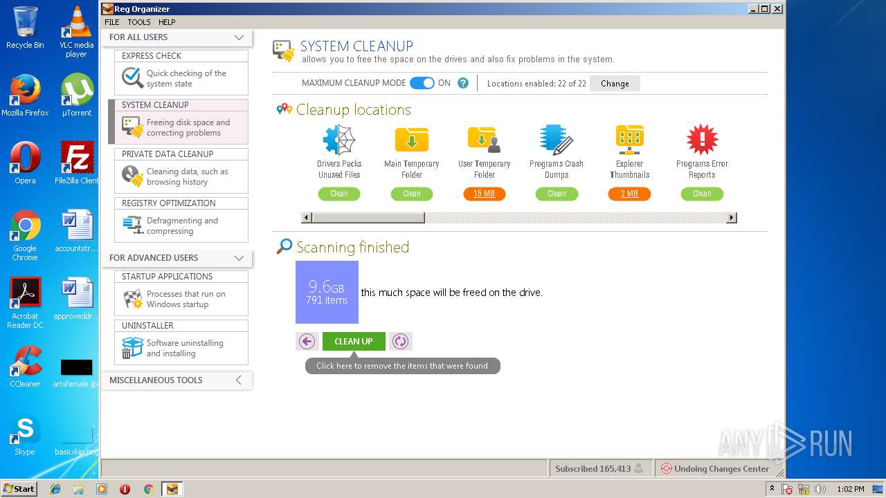Open Acrobat Reader DC desktop shortcut
The height and width of the screenshot is (498, 886).
(x=25, y=303)
